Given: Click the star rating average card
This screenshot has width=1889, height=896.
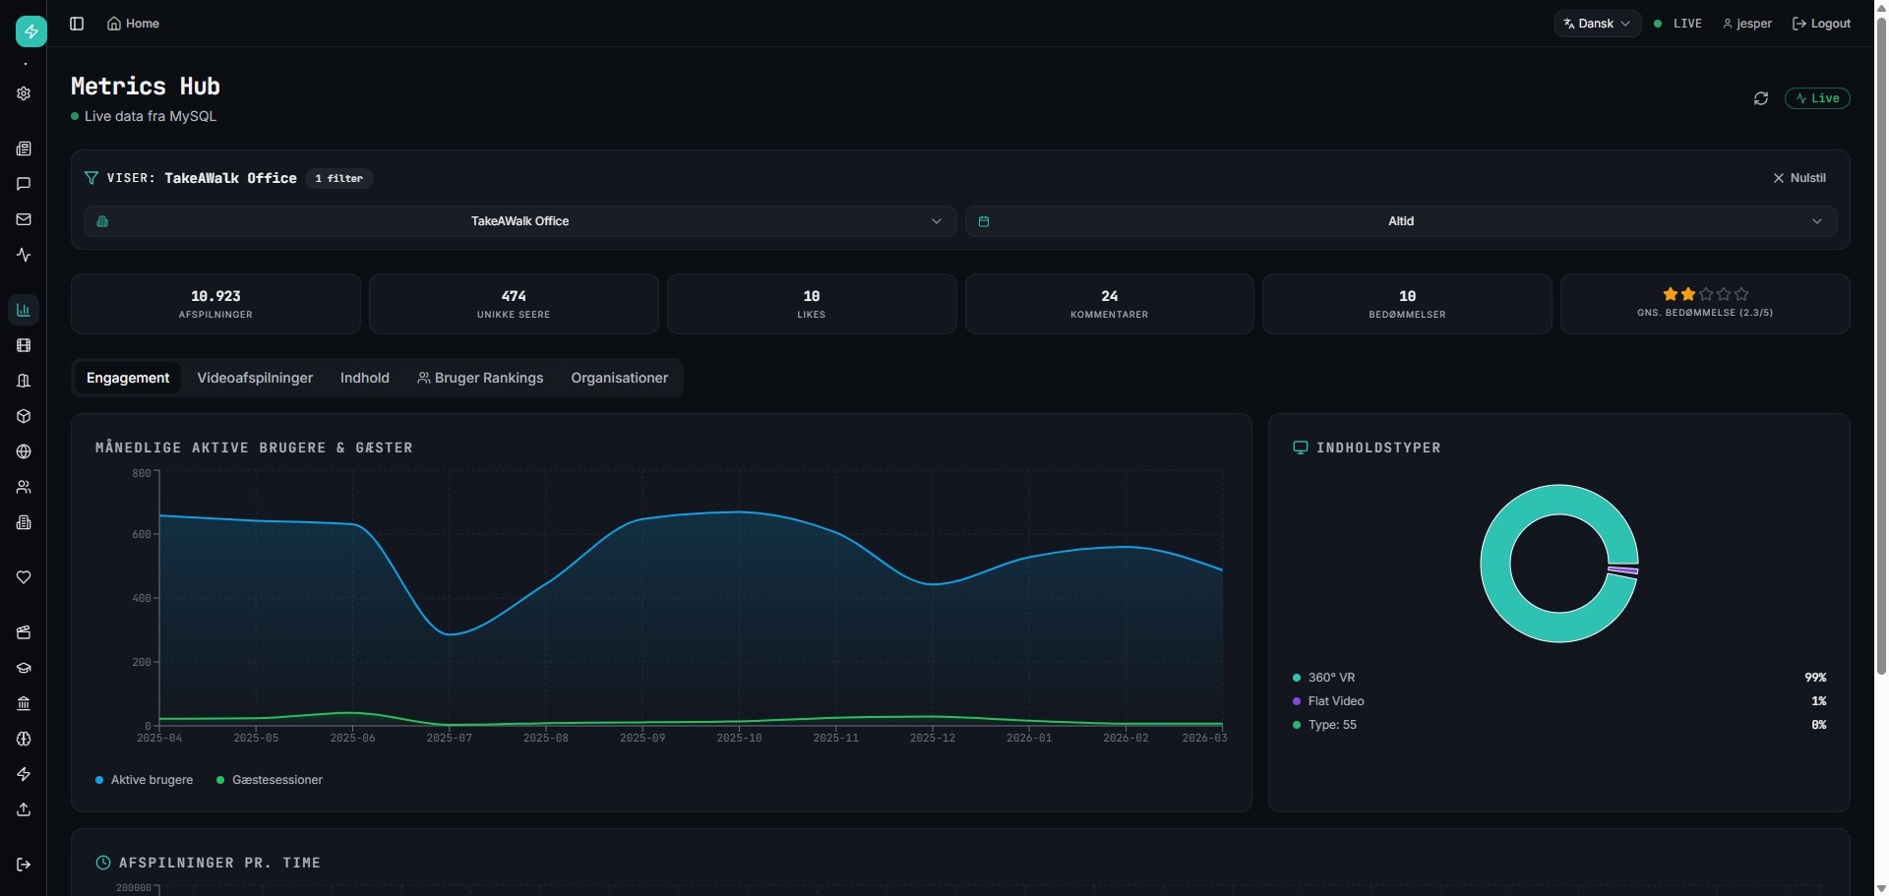Looking at the screenshot, I should (x=1705, y=304).
